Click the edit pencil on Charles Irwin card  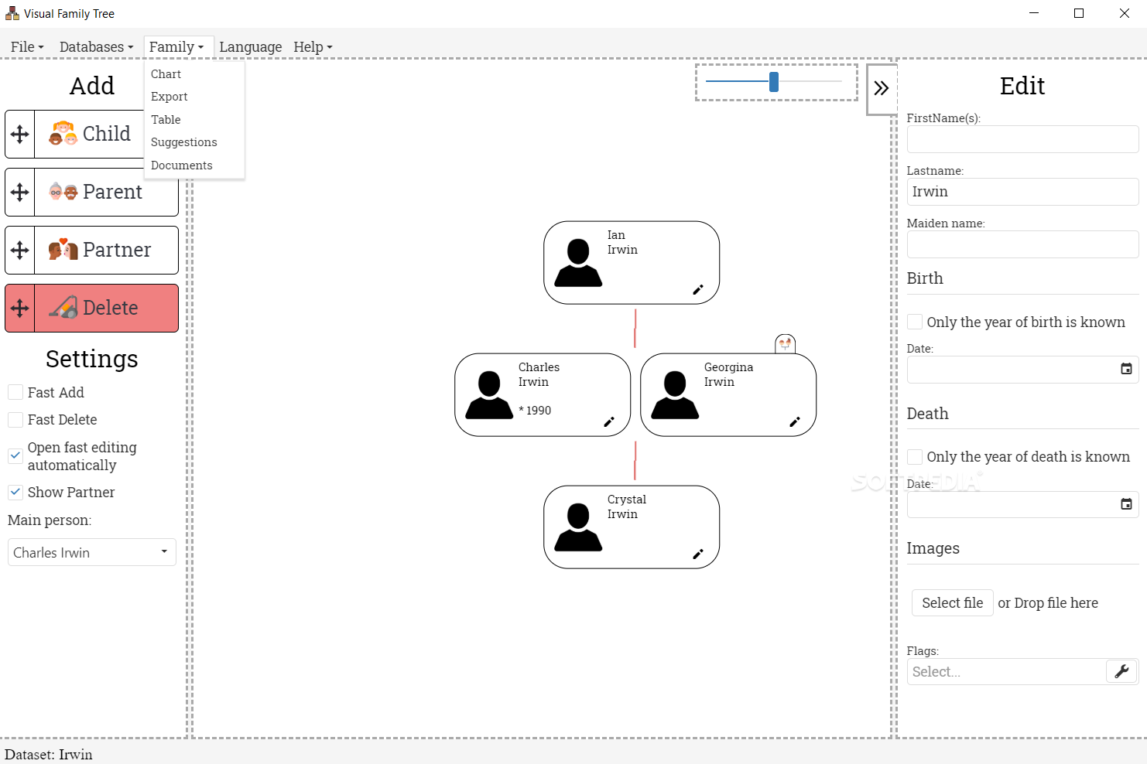pyautogui.click(x=609, y=421)
